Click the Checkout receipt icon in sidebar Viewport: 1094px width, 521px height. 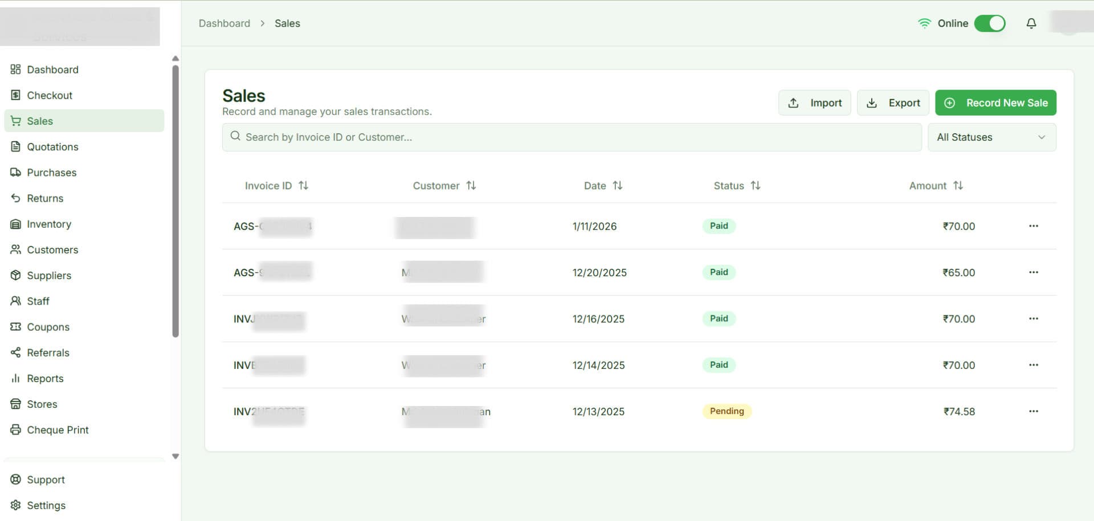point(15,95)
